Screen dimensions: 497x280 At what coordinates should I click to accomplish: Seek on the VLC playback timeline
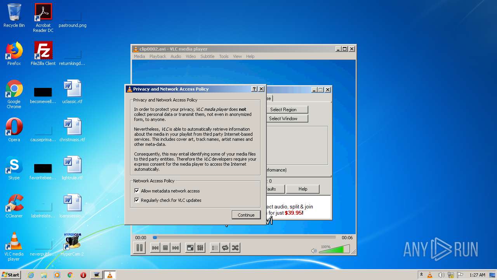[x=244, y=238]
